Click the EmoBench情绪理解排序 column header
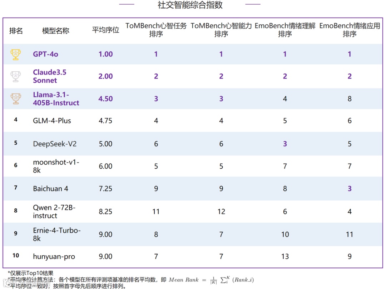 tap(285, 30)
